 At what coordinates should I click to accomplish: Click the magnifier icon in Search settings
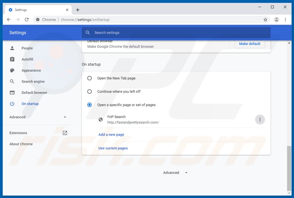click(87, 32)
